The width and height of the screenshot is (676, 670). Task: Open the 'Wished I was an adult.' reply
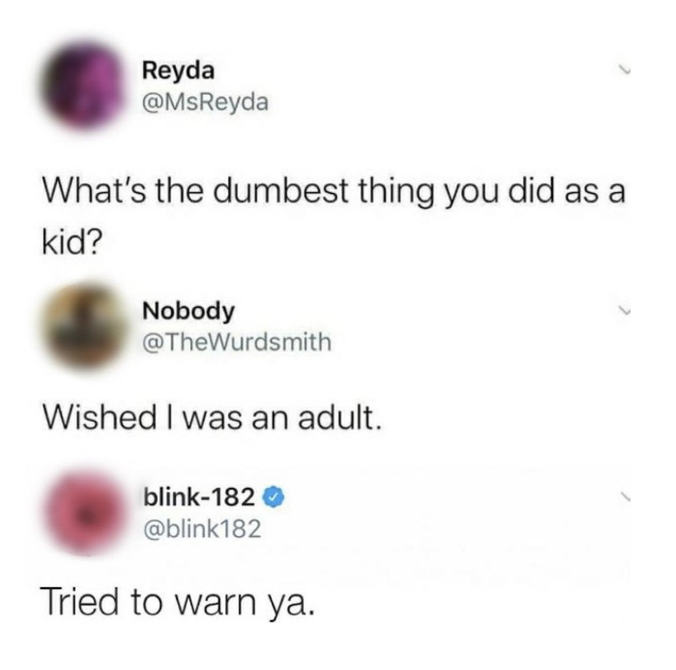click(x=211, y=418)
